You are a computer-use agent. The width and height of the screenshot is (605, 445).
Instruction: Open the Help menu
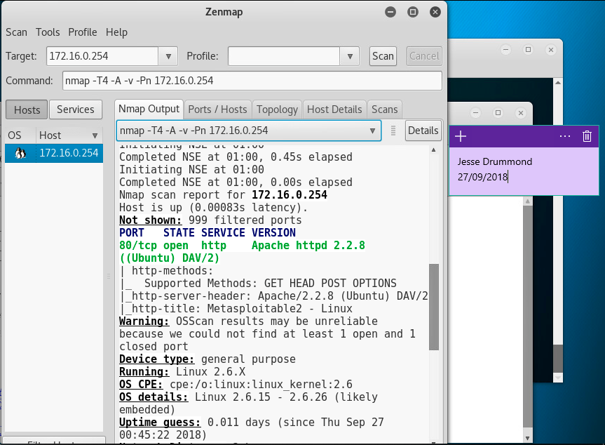click(116, 32)
